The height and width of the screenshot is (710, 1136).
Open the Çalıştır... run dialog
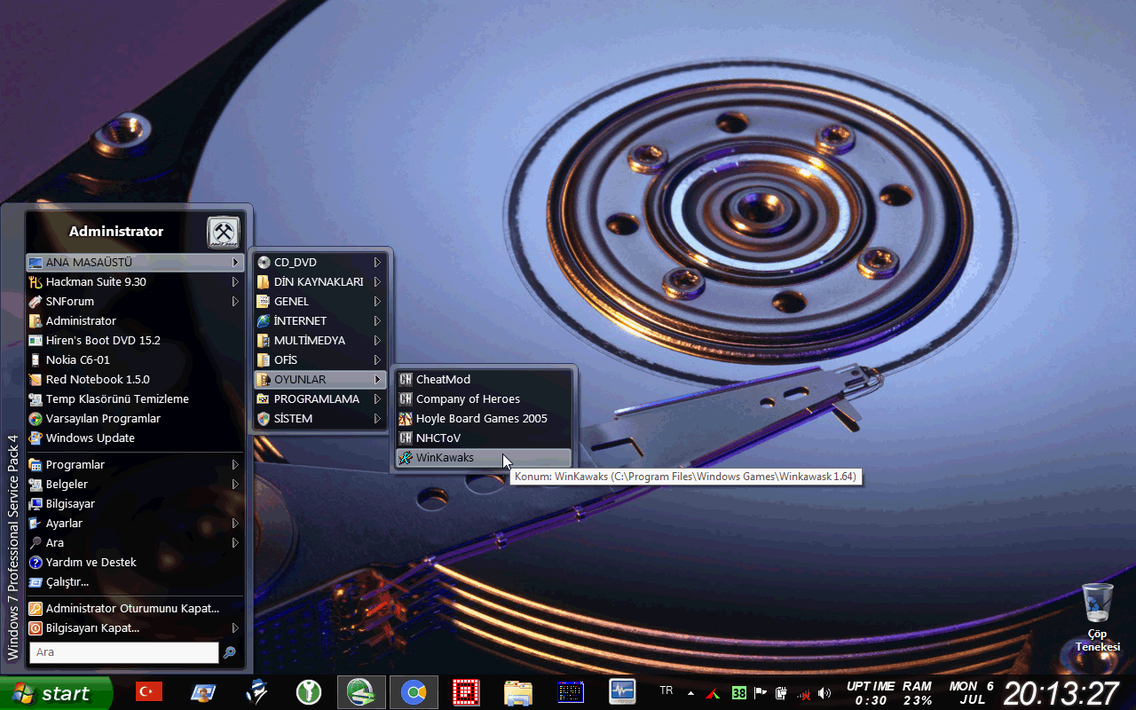135,582
